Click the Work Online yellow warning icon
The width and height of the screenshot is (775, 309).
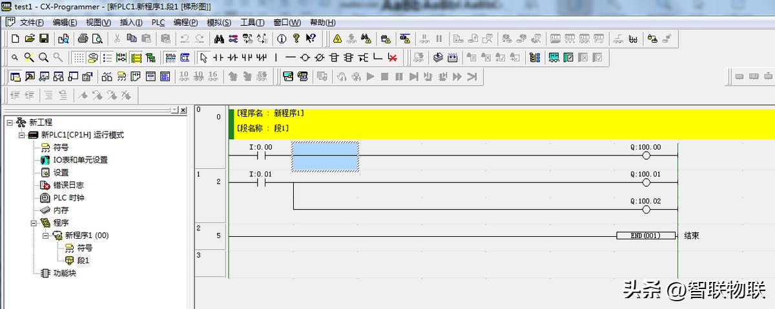pos(337,39)
